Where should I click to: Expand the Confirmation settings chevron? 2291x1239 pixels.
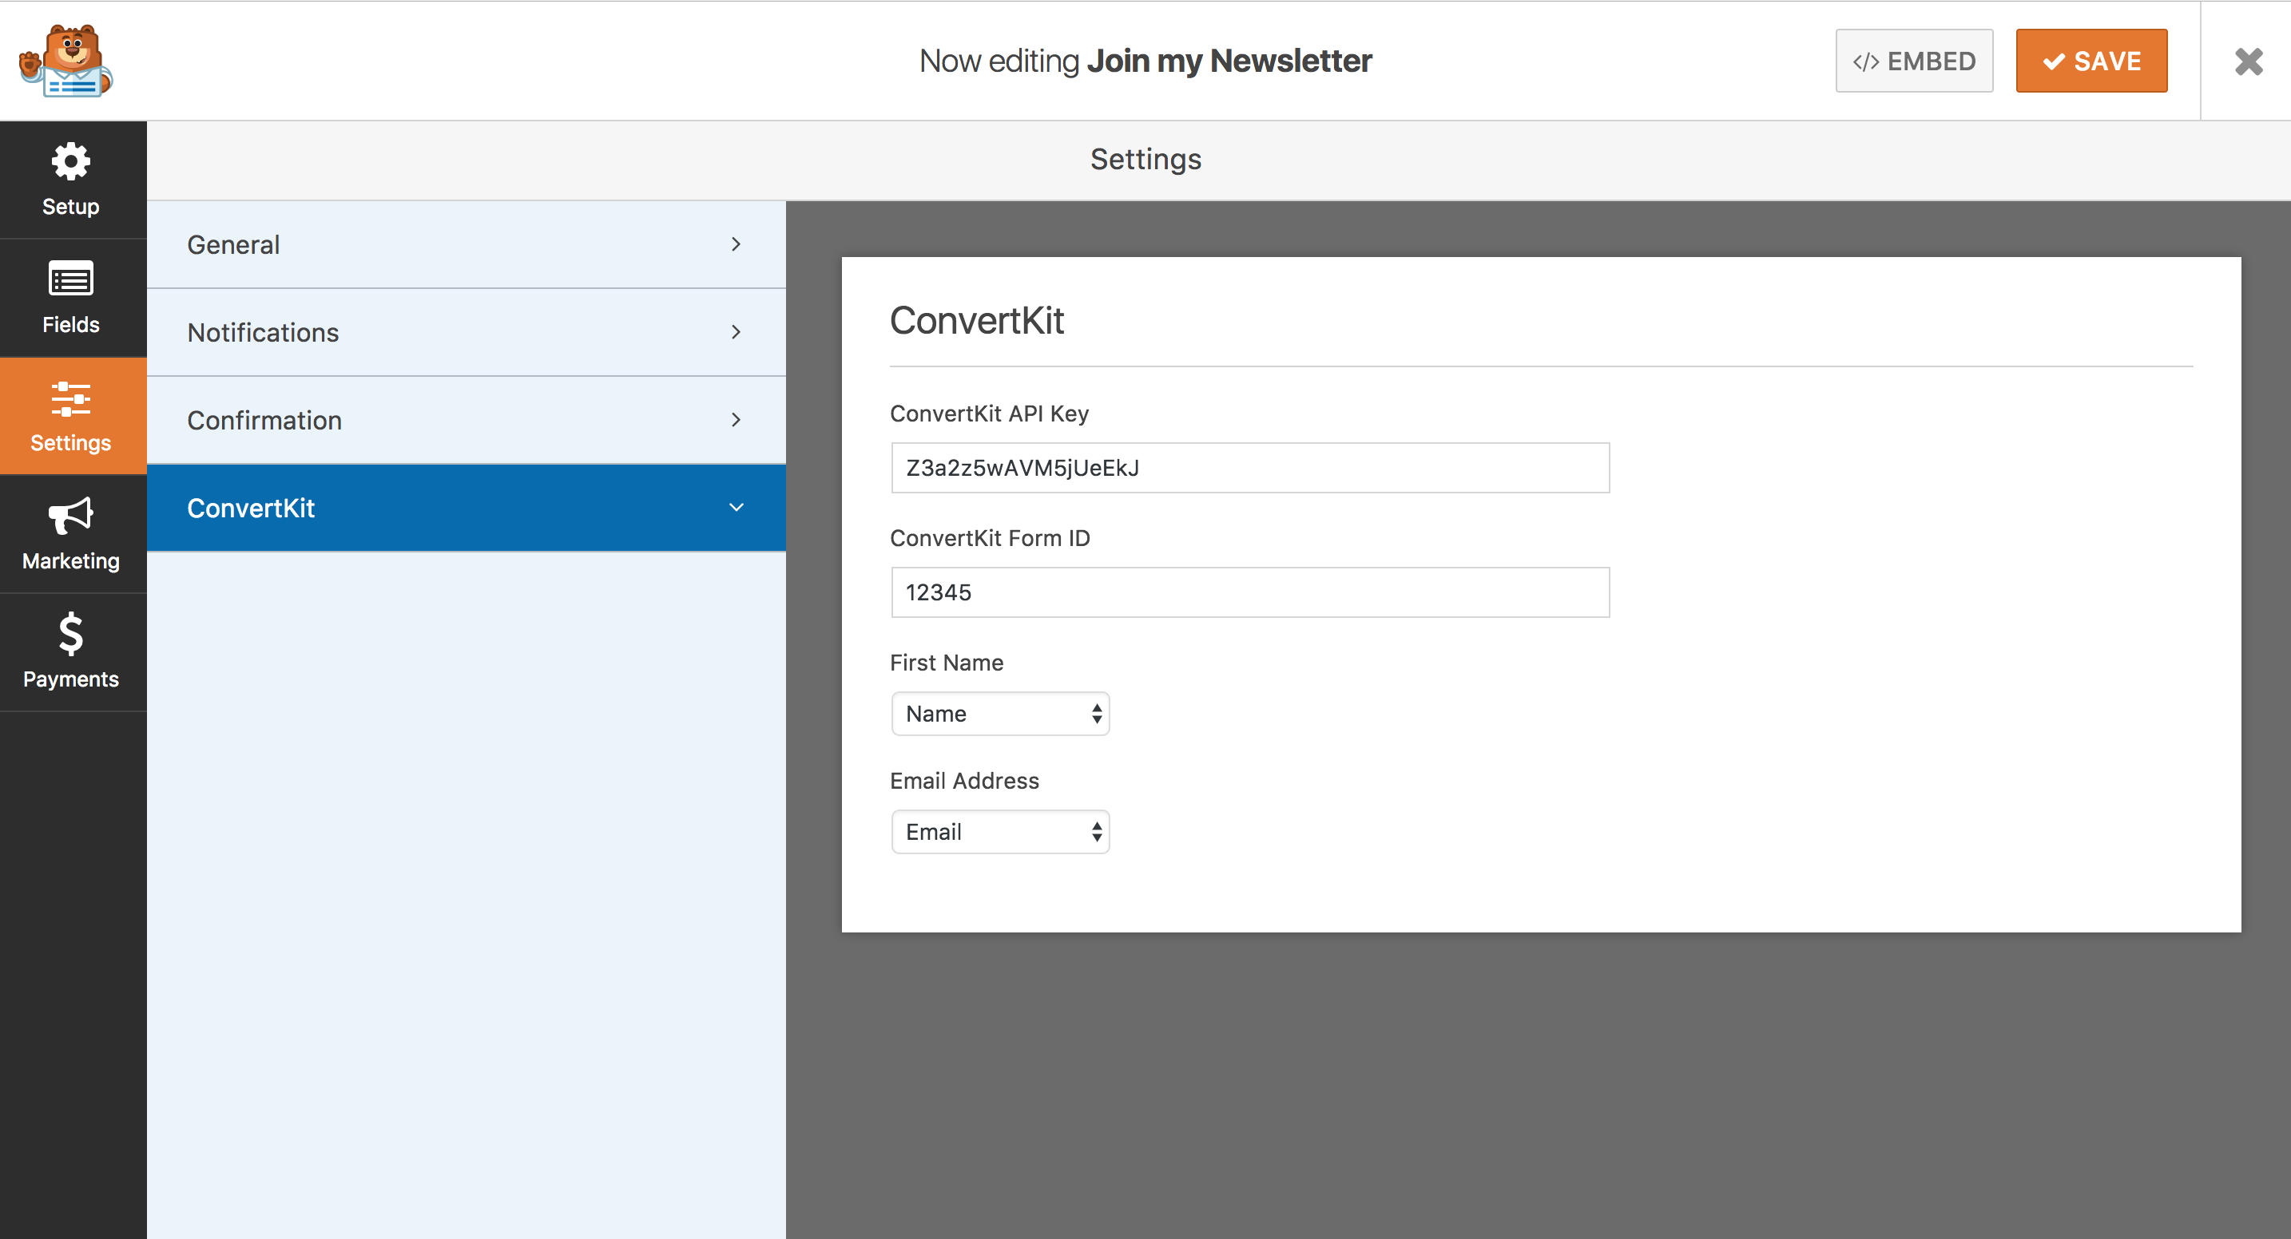736,419
